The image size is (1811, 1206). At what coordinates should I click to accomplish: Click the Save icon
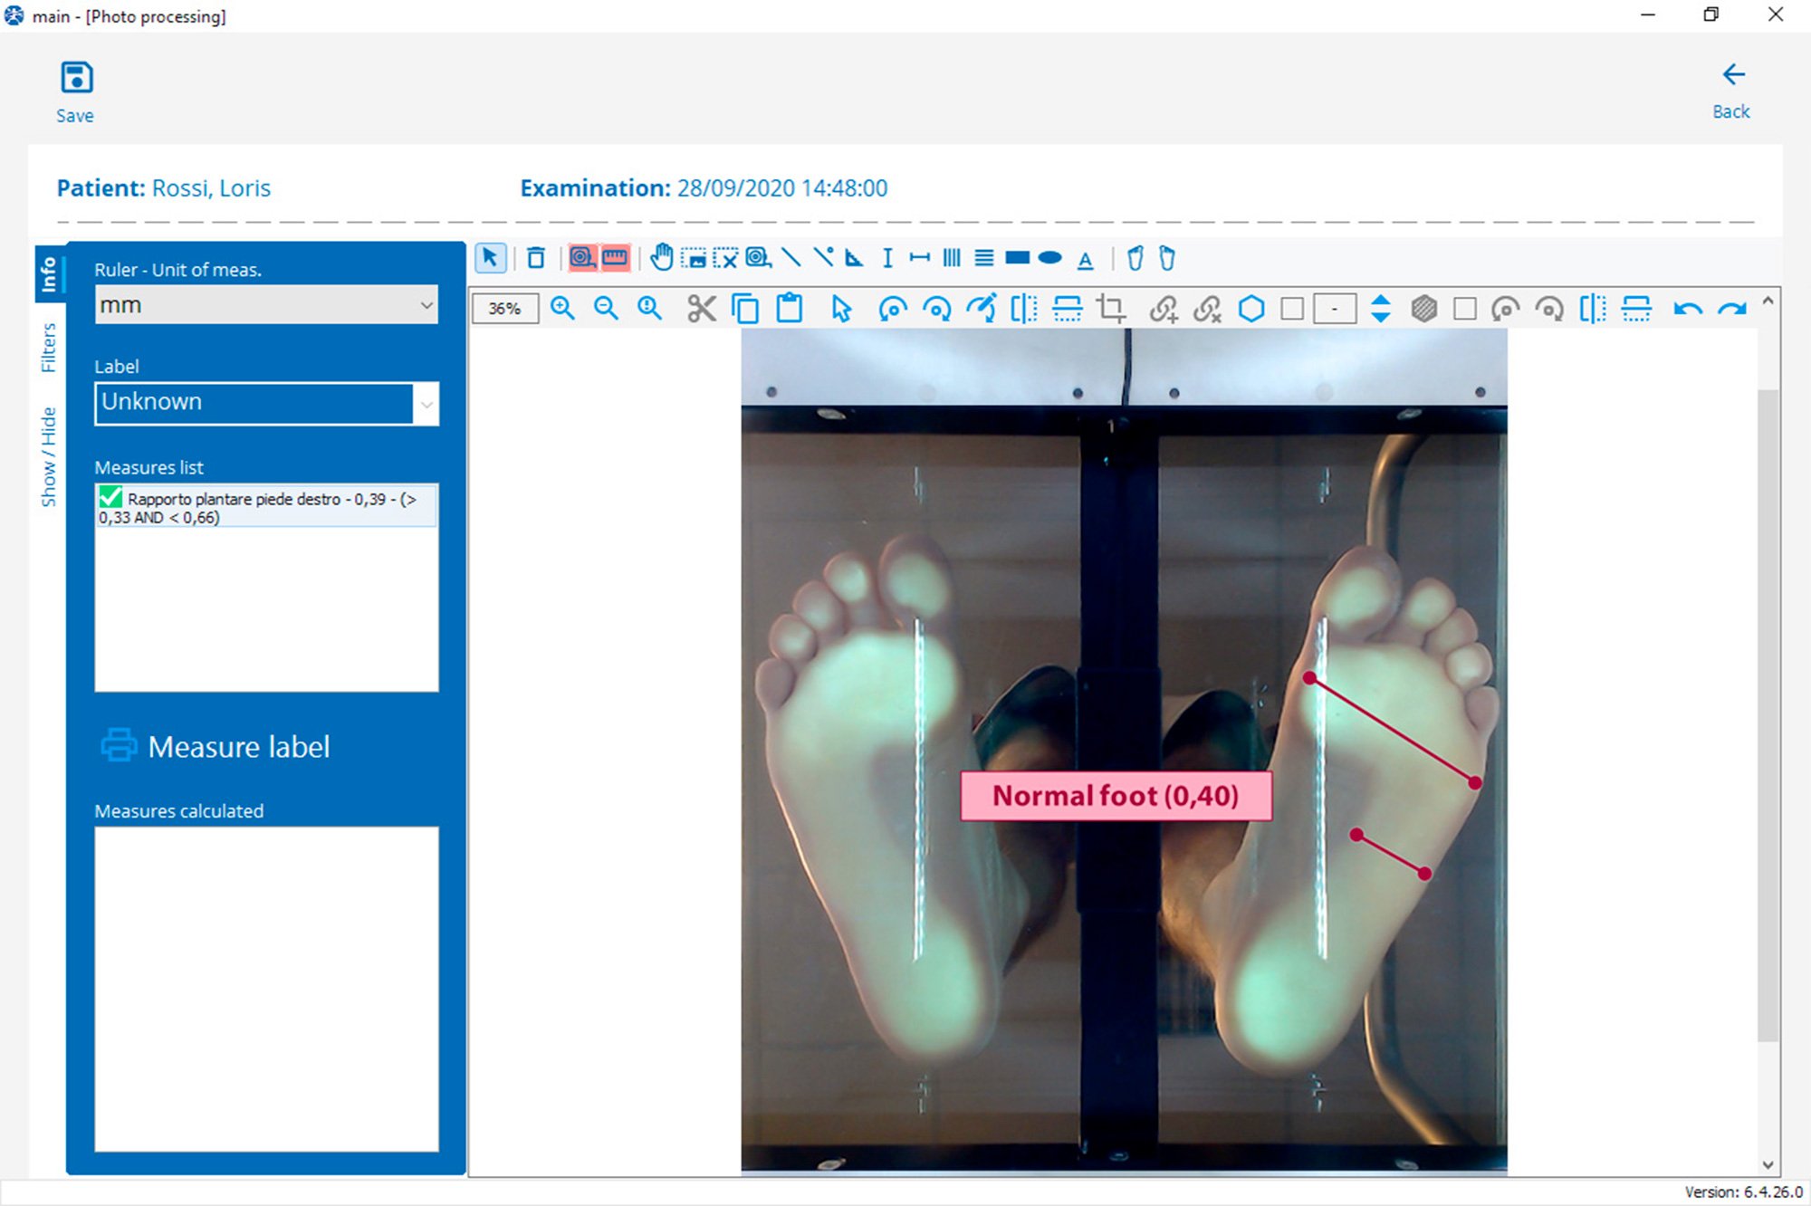coord(76,78)
